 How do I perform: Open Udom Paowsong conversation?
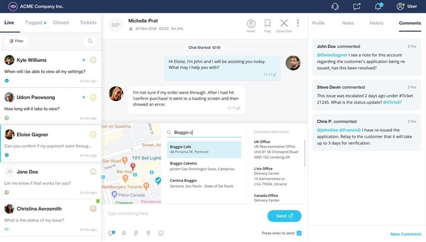pyautogui.click(x=51, y=106)
